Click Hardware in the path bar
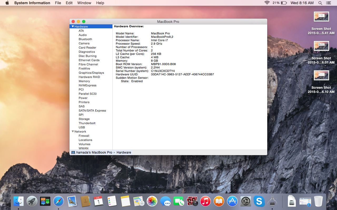Screen dimensions: 337x210 [x=124, y=152]
